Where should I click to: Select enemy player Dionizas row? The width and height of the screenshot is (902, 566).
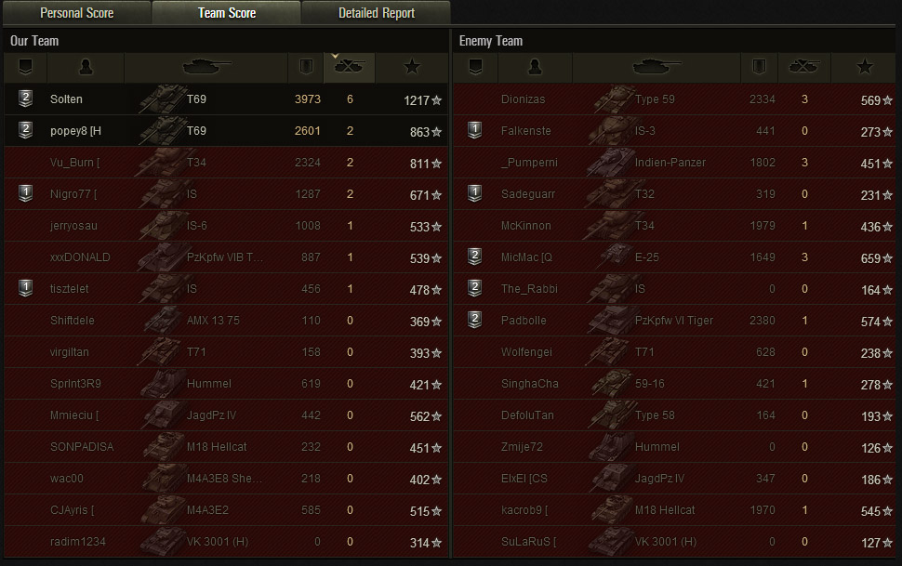point(675,99)
